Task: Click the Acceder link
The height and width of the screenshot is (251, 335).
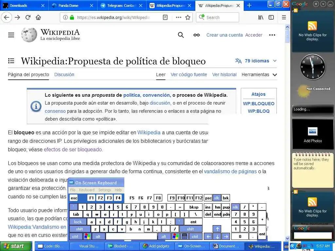Action: [x=254, y=35]
